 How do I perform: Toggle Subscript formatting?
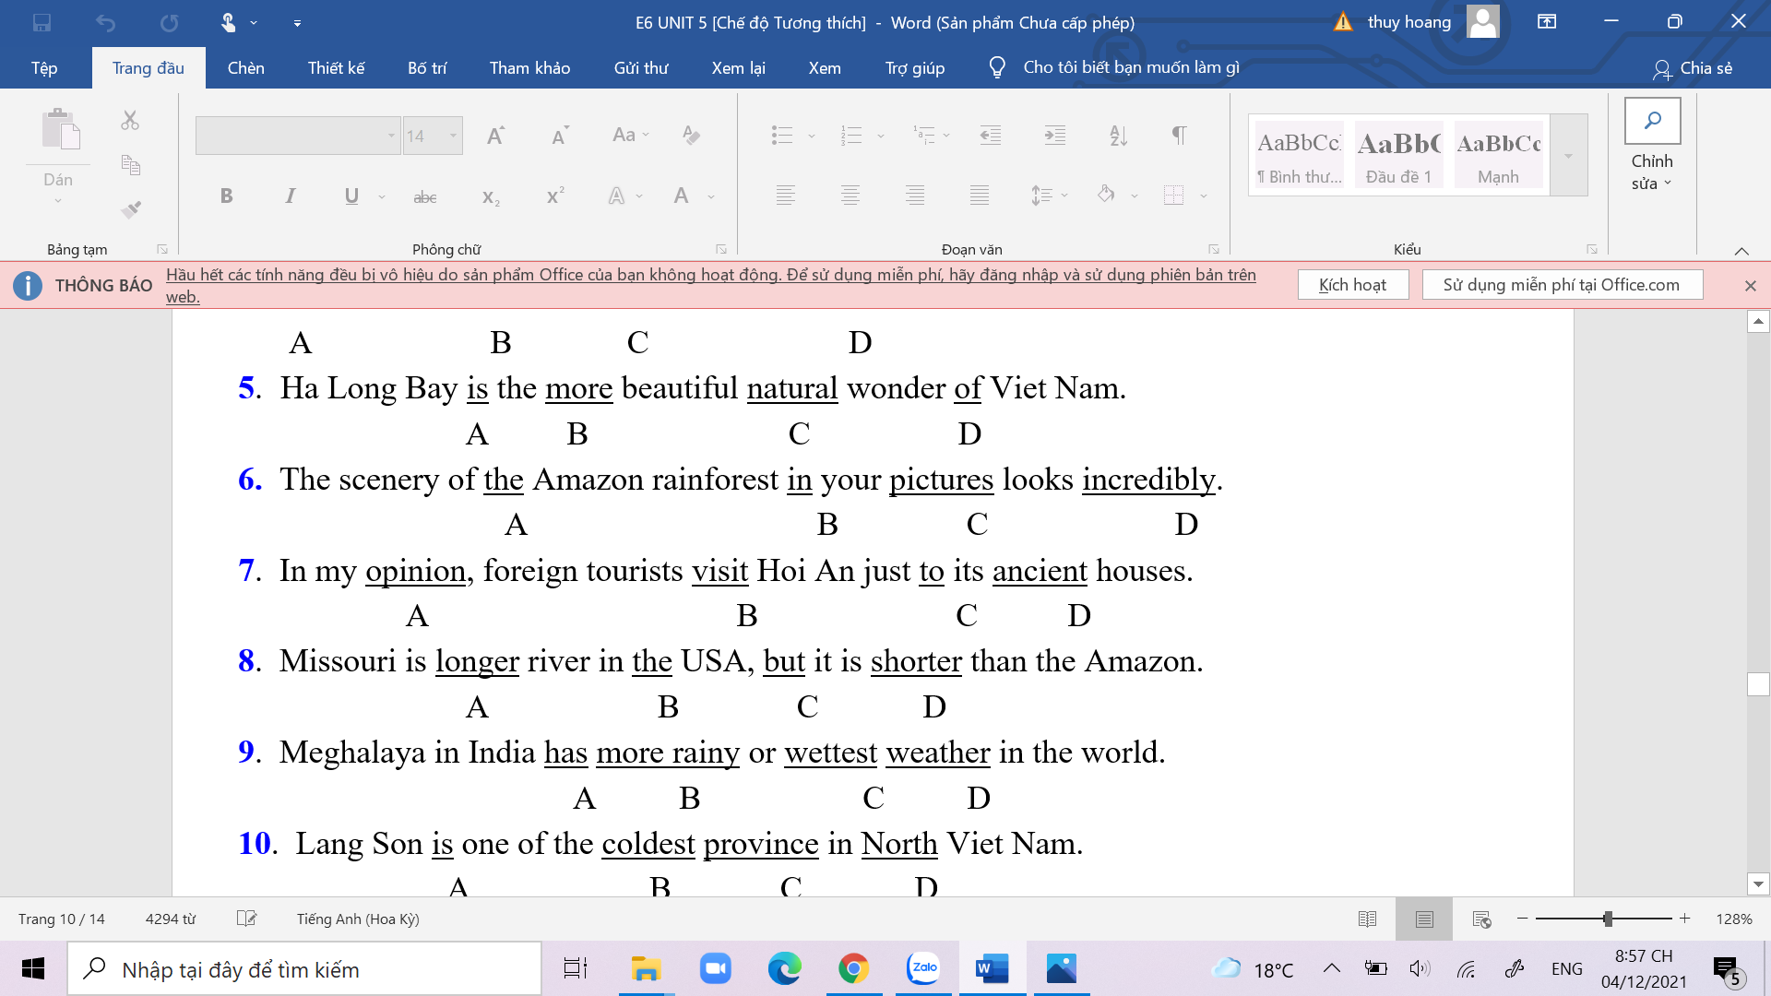[x=491, y=196]
